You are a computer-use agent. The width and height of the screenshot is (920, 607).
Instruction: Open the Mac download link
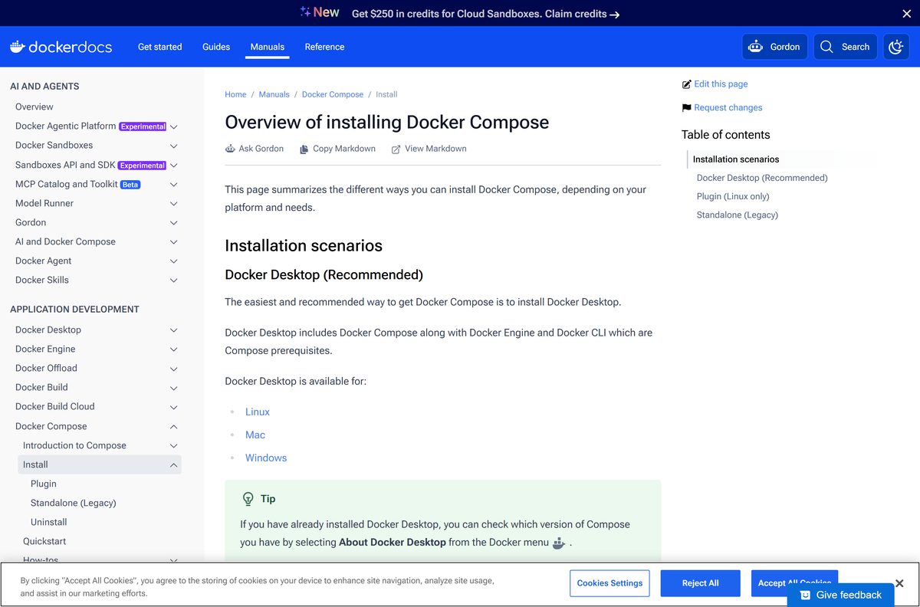point(255,435)
